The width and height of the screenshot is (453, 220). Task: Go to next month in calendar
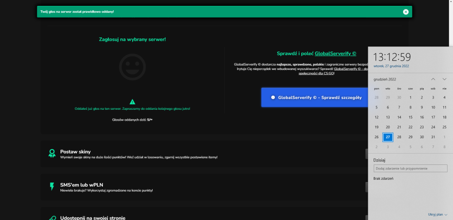point(444,79)
